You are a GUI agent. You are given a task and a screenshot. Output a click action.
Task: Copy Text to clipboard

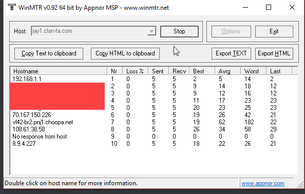49,53
